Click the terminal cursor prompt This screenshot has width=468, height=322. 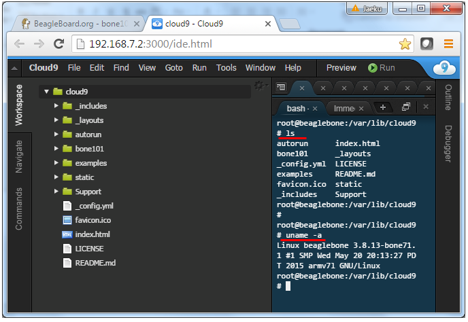tap(288, 286)
